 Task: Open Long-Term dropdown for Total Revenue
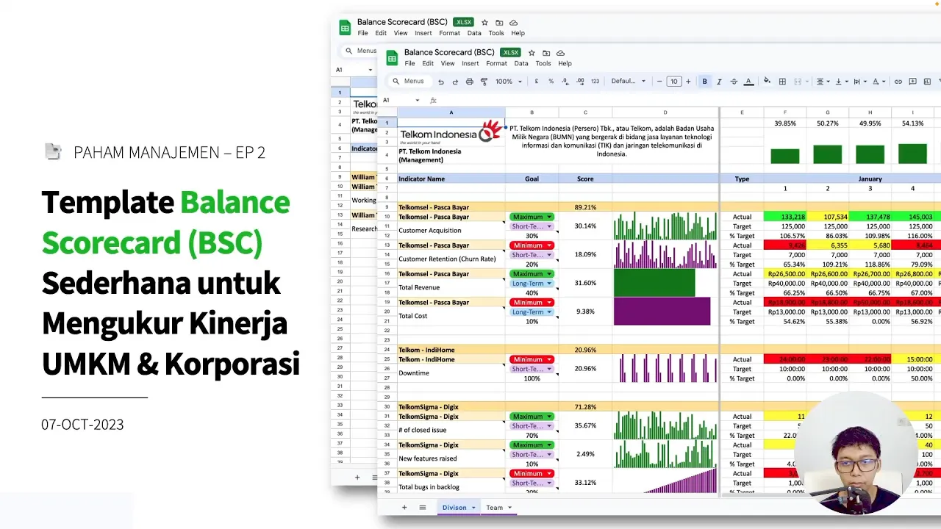532,284
